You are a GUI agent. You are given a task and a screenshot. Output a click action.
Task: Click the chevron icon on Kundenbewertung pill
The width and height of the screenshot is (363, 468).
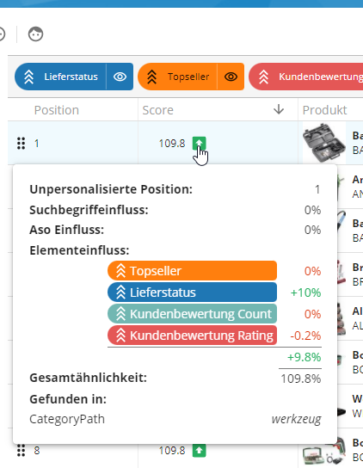[x=263, y=77]
